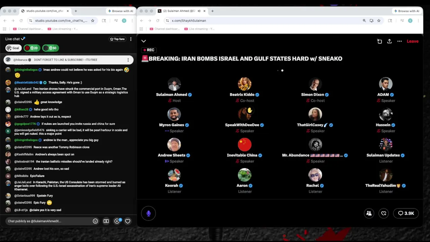430x242 pixels.
Task: Collapse the Space with the down chevron
Action: tap(144, 41)
